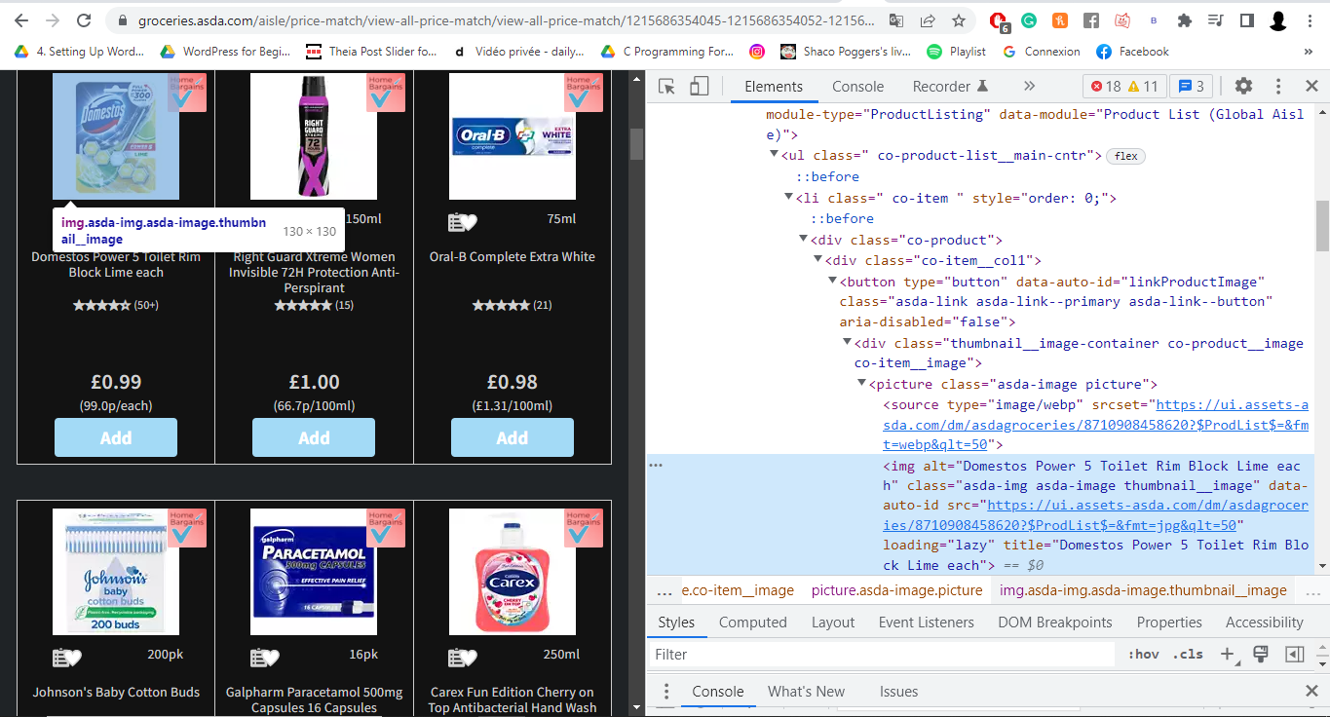
Task: Open the Extensions puzzle icon
Action: [x=1185, y=20]
